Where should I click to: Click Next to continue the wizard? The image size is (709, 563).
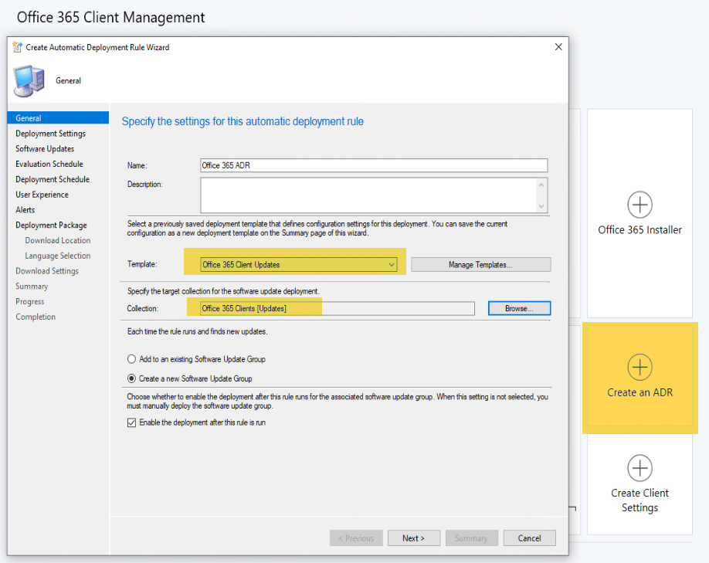coord(414,538)
